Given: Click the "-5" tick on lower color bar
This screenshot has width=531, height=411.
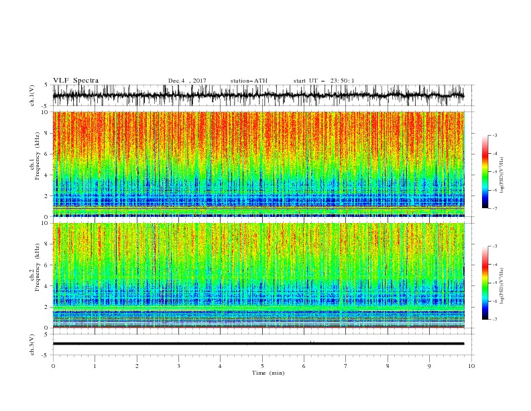Looking at the screenshot, I should (494, 283).
